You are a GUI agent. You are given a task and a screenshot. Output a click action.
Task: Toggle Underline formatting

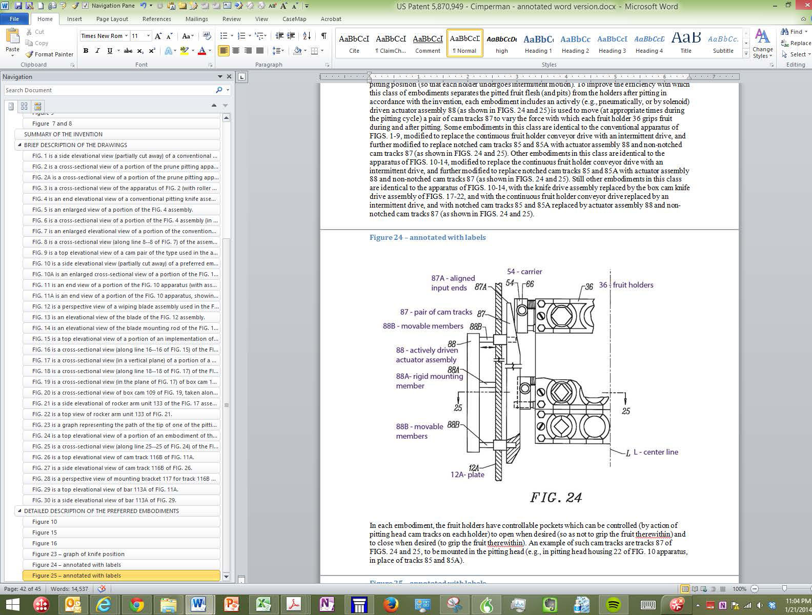[109, 51]
